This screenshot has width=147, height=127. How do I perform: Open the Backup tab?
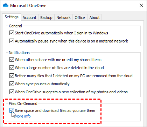click(x=46, y=18)
